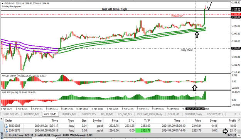This screenshot has width=241, height=139.
Task: Click the order icon for order 55342676
Action: tap(6, 131)
